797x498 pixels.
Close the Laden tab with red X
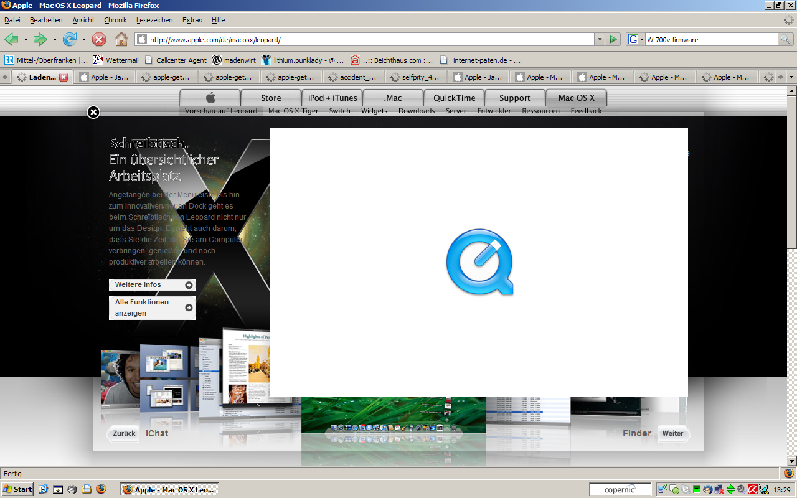point(64,77)
